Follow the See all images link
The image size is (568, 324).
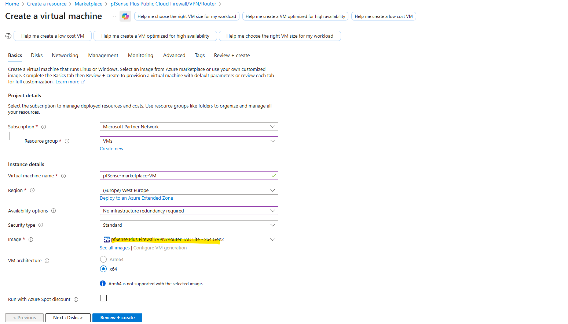coord(115,248)
